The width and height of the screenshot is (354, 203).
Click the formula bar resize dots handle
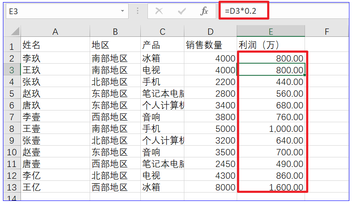(x=137, y=11)
